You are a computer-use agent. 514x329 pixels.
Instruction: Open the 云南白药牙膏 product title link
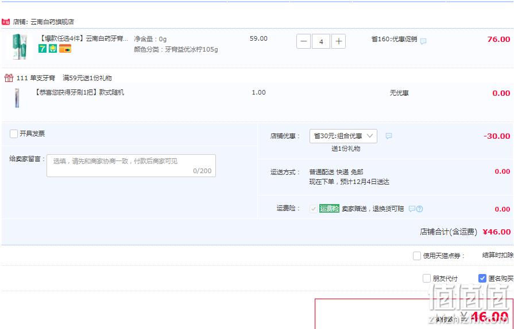[x=83, y=38]
